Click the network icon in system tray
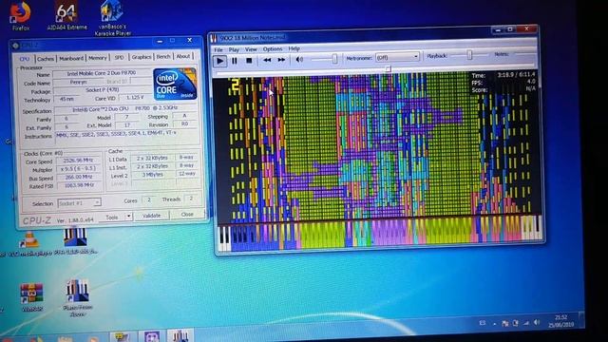Screen dimensions: 608x342 [525, 323]
